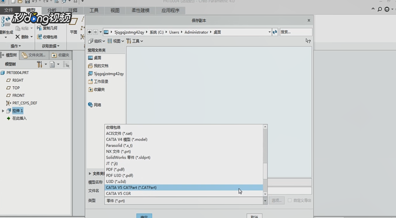Toggle the 自定义导出 checkbox
The width and height of the screenshot is (396, 218).
click(x=289, y=200)
